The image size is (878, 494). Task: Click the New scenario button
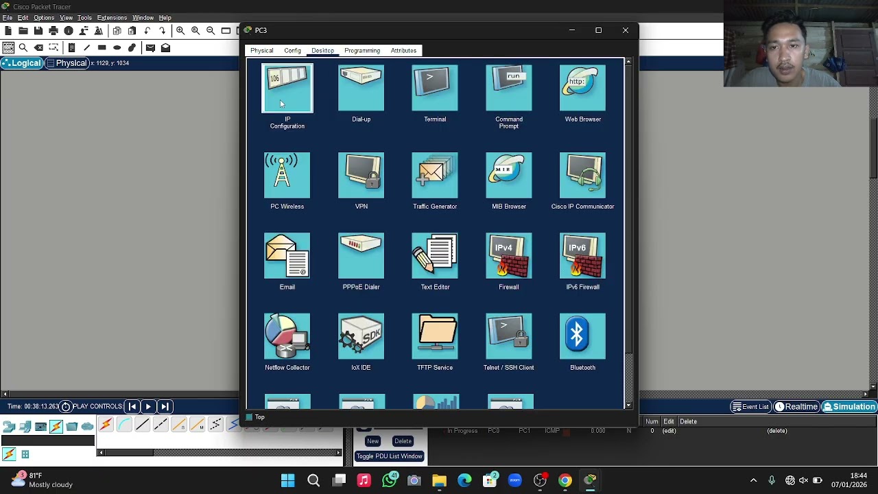372,441
